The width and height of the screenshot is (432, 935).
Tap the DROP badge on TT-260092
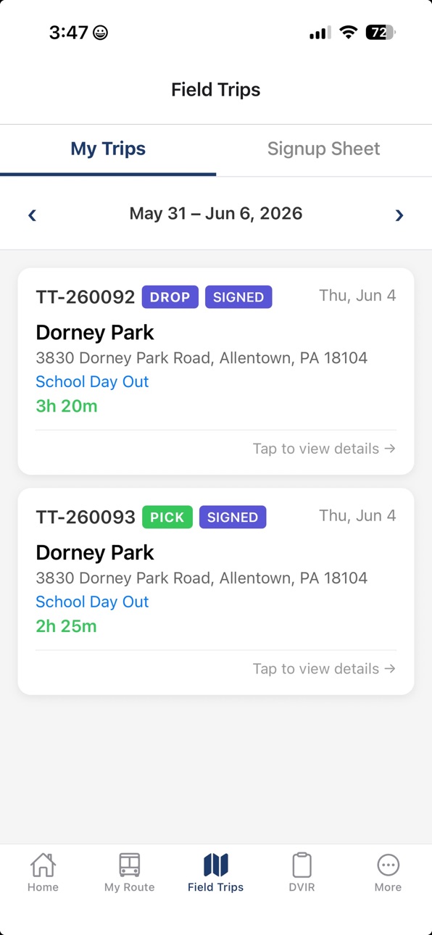coord(170,297)
